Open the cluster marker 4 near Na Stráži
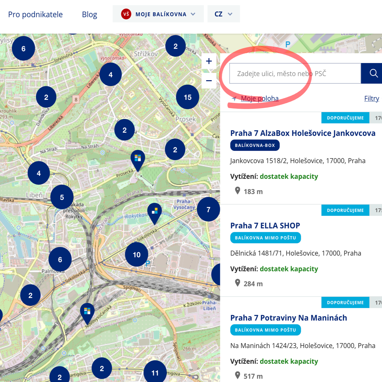This screenshot has width=382, height=382. pyautogui.click(x=39, y=173)
